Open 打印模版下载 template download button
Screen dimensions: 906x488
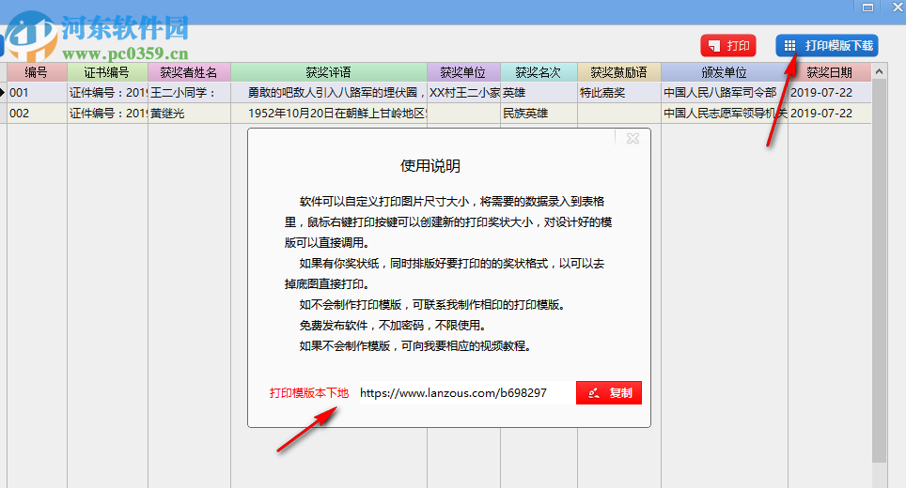click(x=827, y=46)
